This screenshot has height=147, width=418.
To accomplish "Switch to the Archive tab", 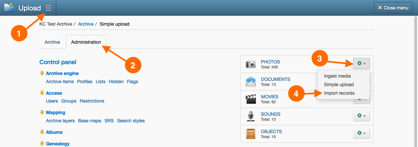I will pos(52,42).
